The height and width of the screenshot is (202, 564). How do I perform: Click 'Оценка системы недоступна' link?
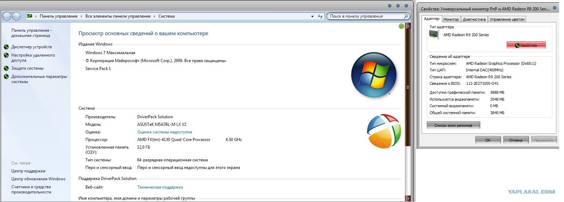click(x=165, y=132)
